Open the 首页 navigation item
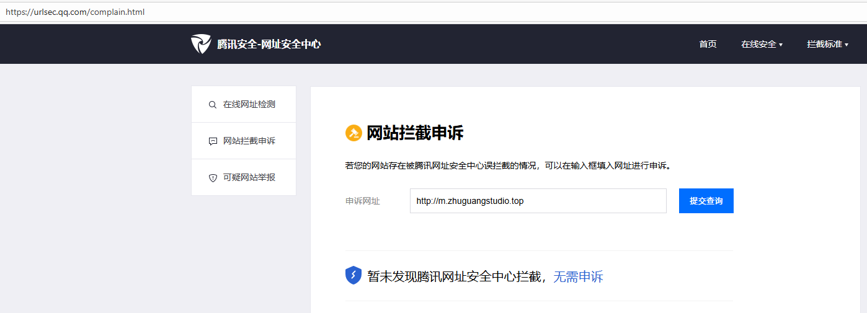The image size is (867, 313). (708, 44)
